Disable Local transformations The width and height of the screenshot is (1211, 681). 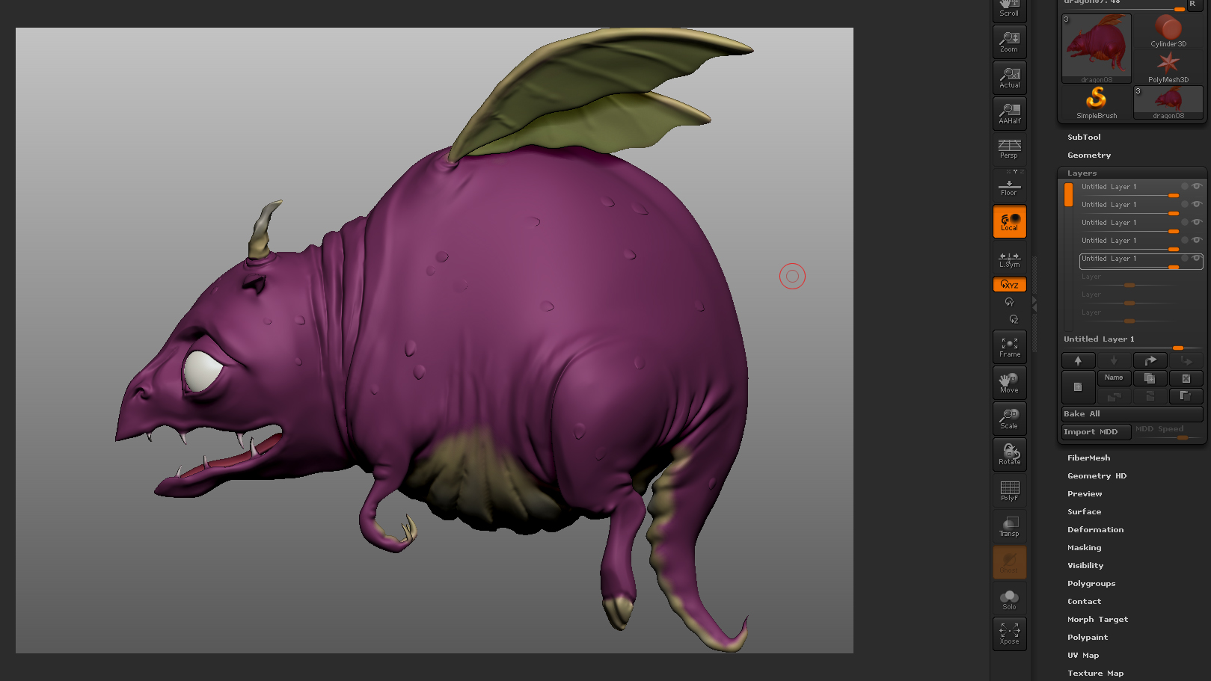point(1009,221)
